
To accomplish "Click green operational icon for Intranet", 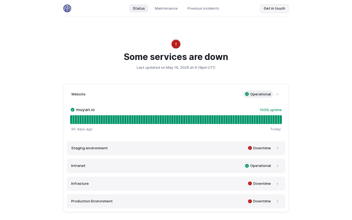I will (247, 166).
